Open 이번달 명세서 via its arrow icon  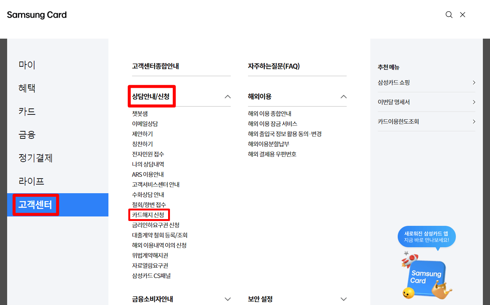[x=474, y=102]
